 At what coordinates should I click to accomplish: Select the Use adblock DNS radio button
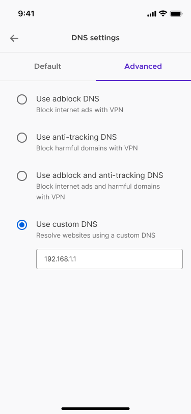tap(22, 99)
